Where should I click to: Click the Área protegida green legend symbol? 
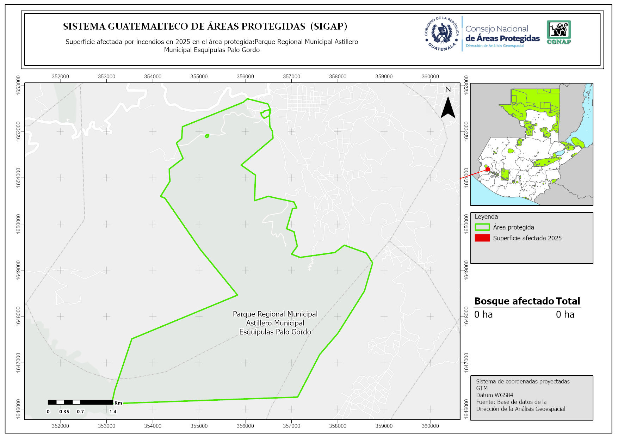click(482, 227)
